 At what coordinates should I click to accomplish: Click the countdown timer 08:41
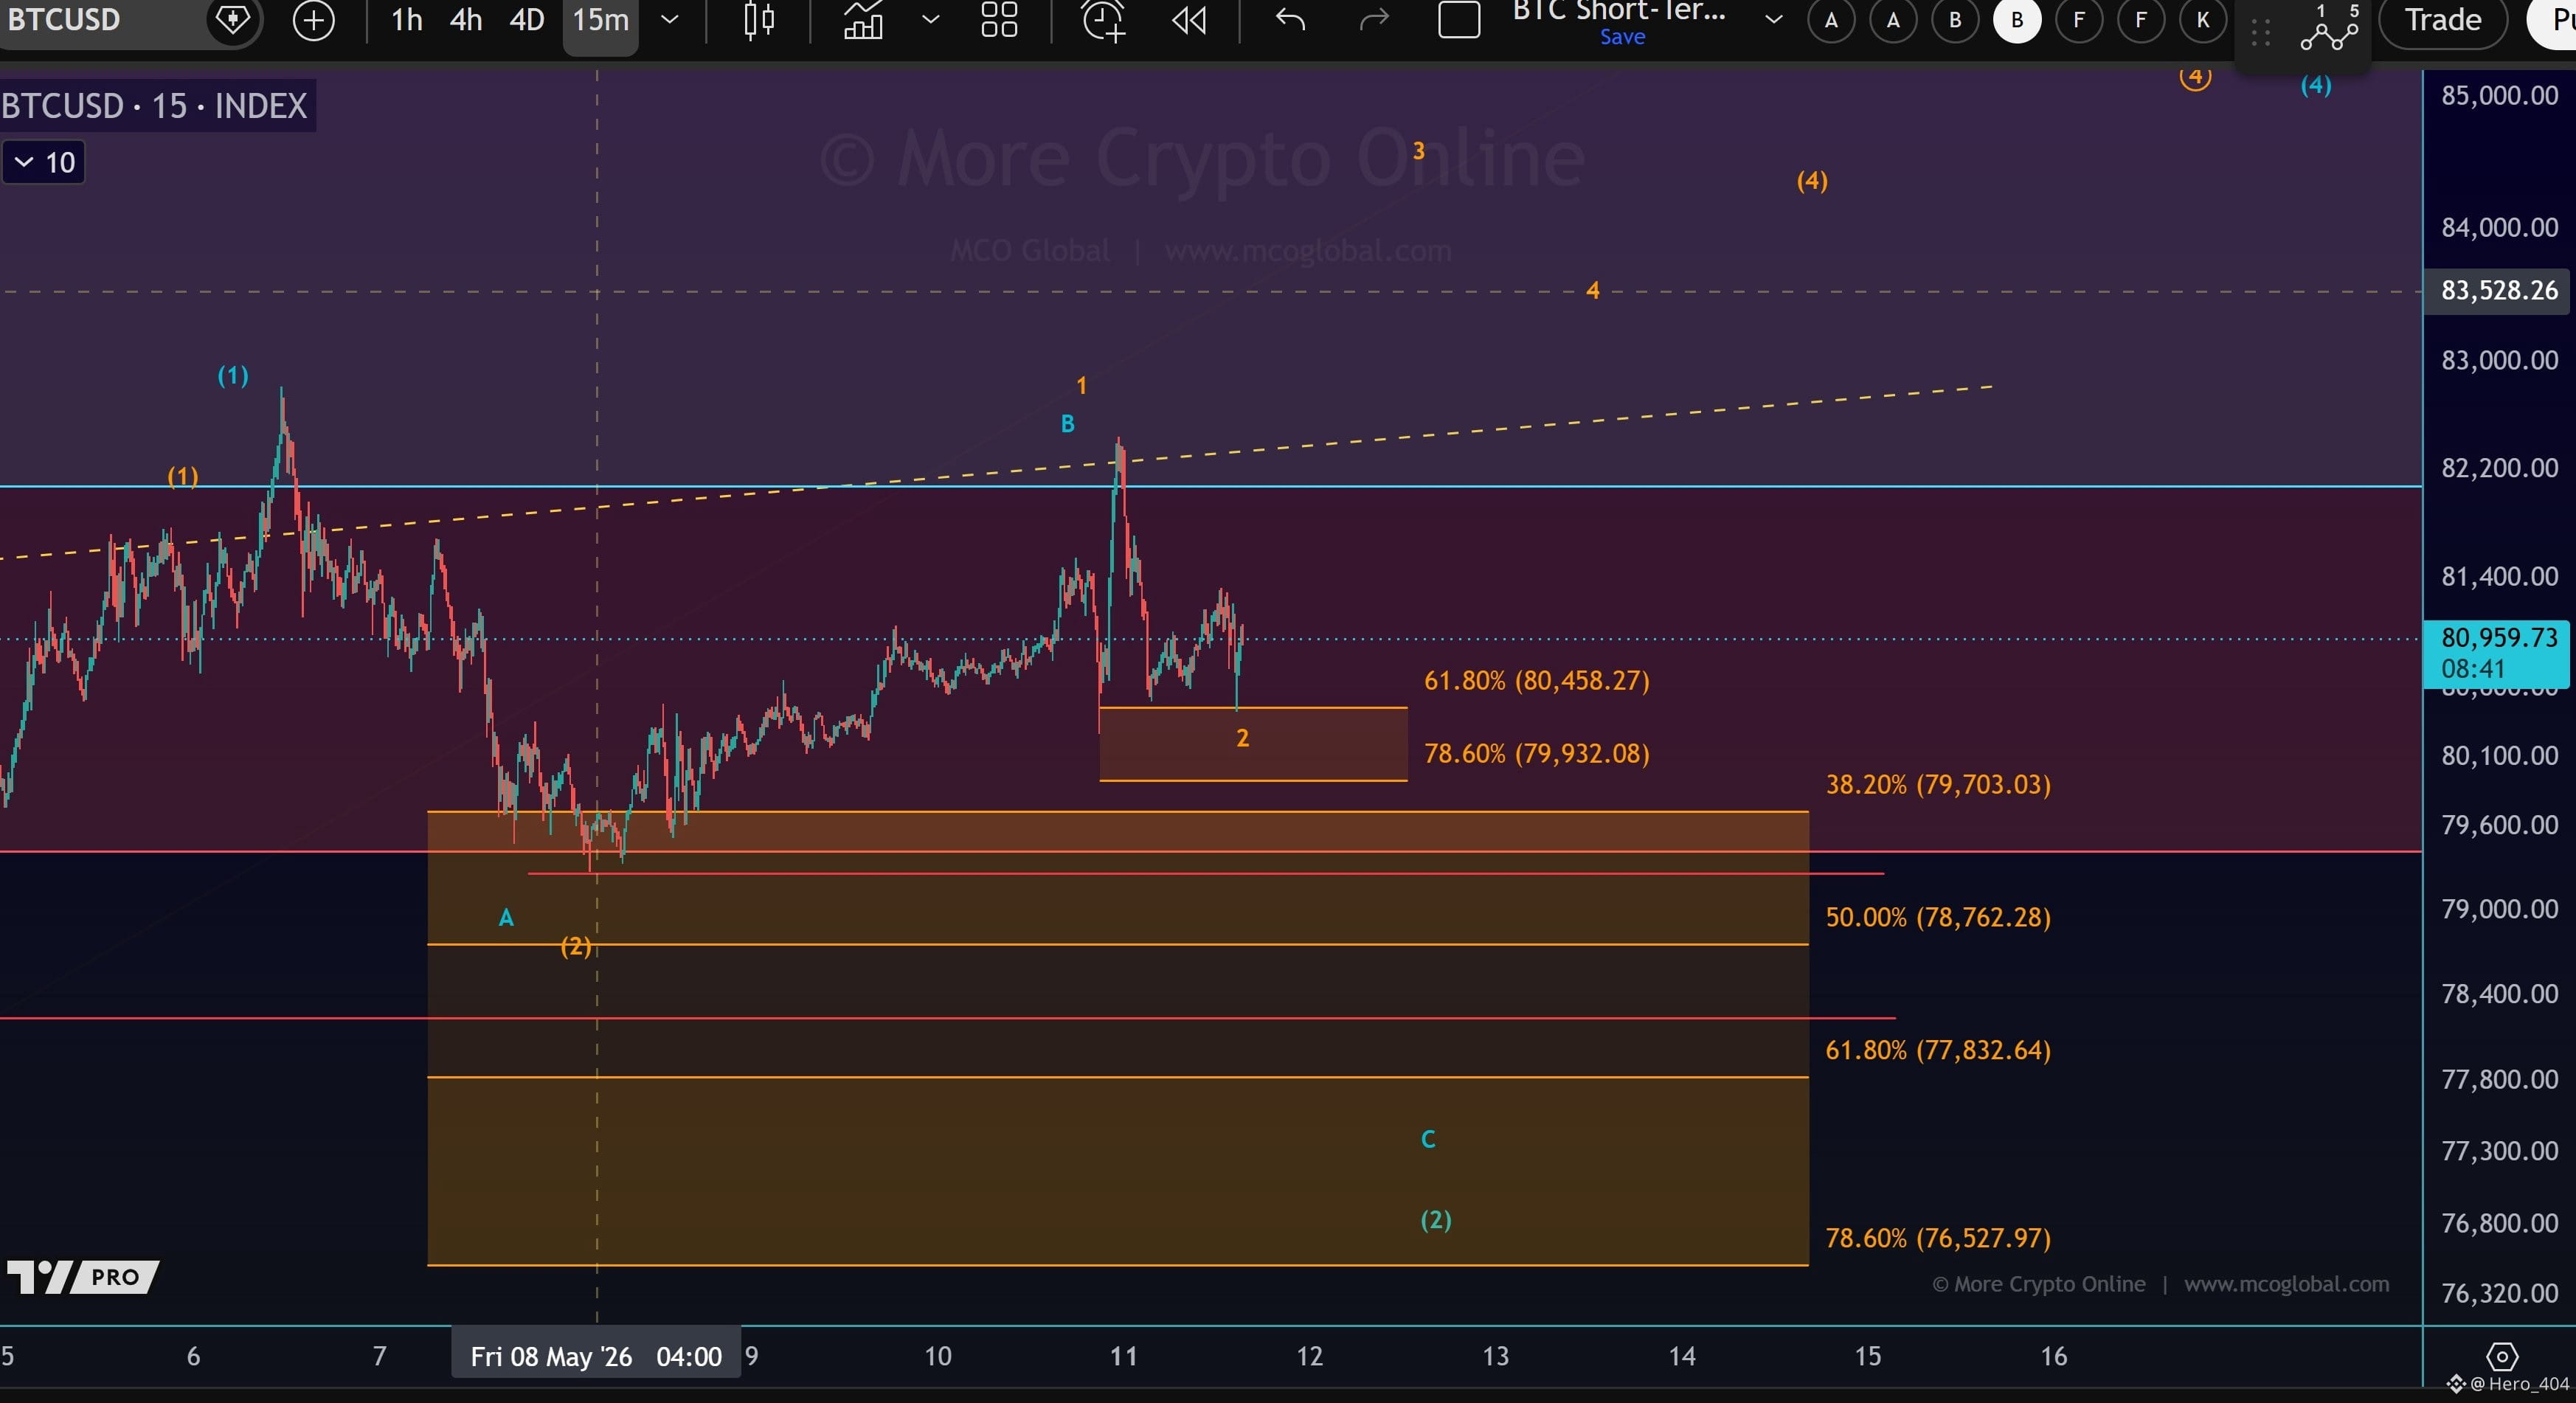(x=2472, y=669)
